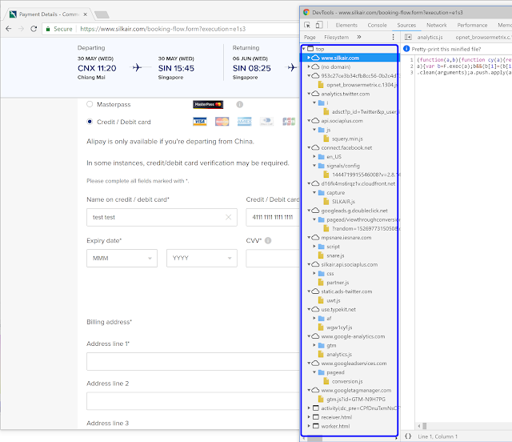The width and height of the screenshot is (512, 442).
Task: Open the conversion.js file
Action: click(347, 381)
